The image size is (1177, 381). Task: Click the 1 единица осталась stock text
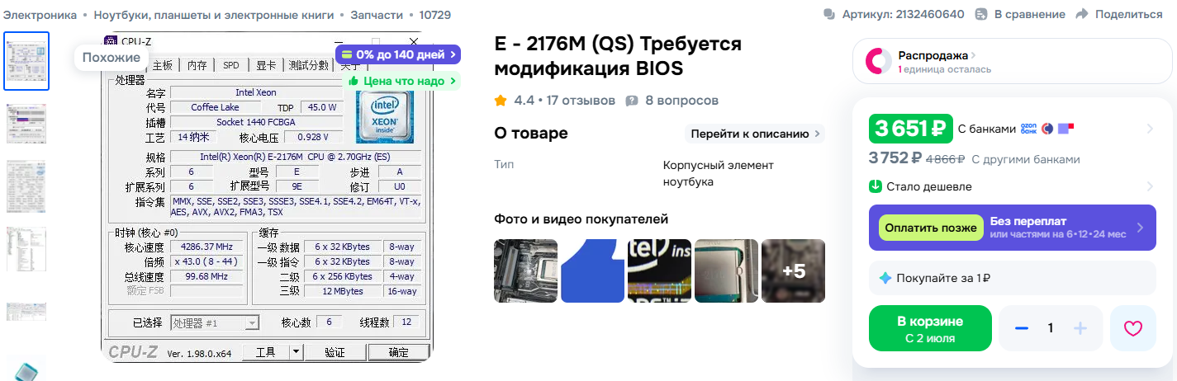click(x=945, y=69)
